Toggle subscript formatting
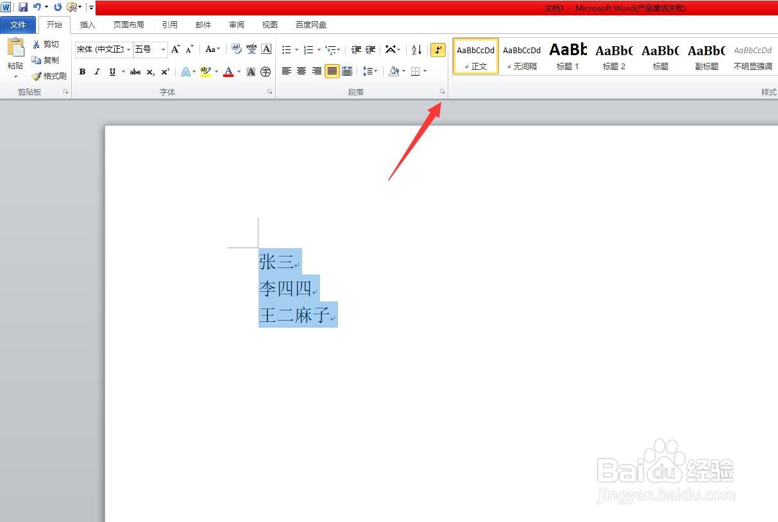 (150, 72)
